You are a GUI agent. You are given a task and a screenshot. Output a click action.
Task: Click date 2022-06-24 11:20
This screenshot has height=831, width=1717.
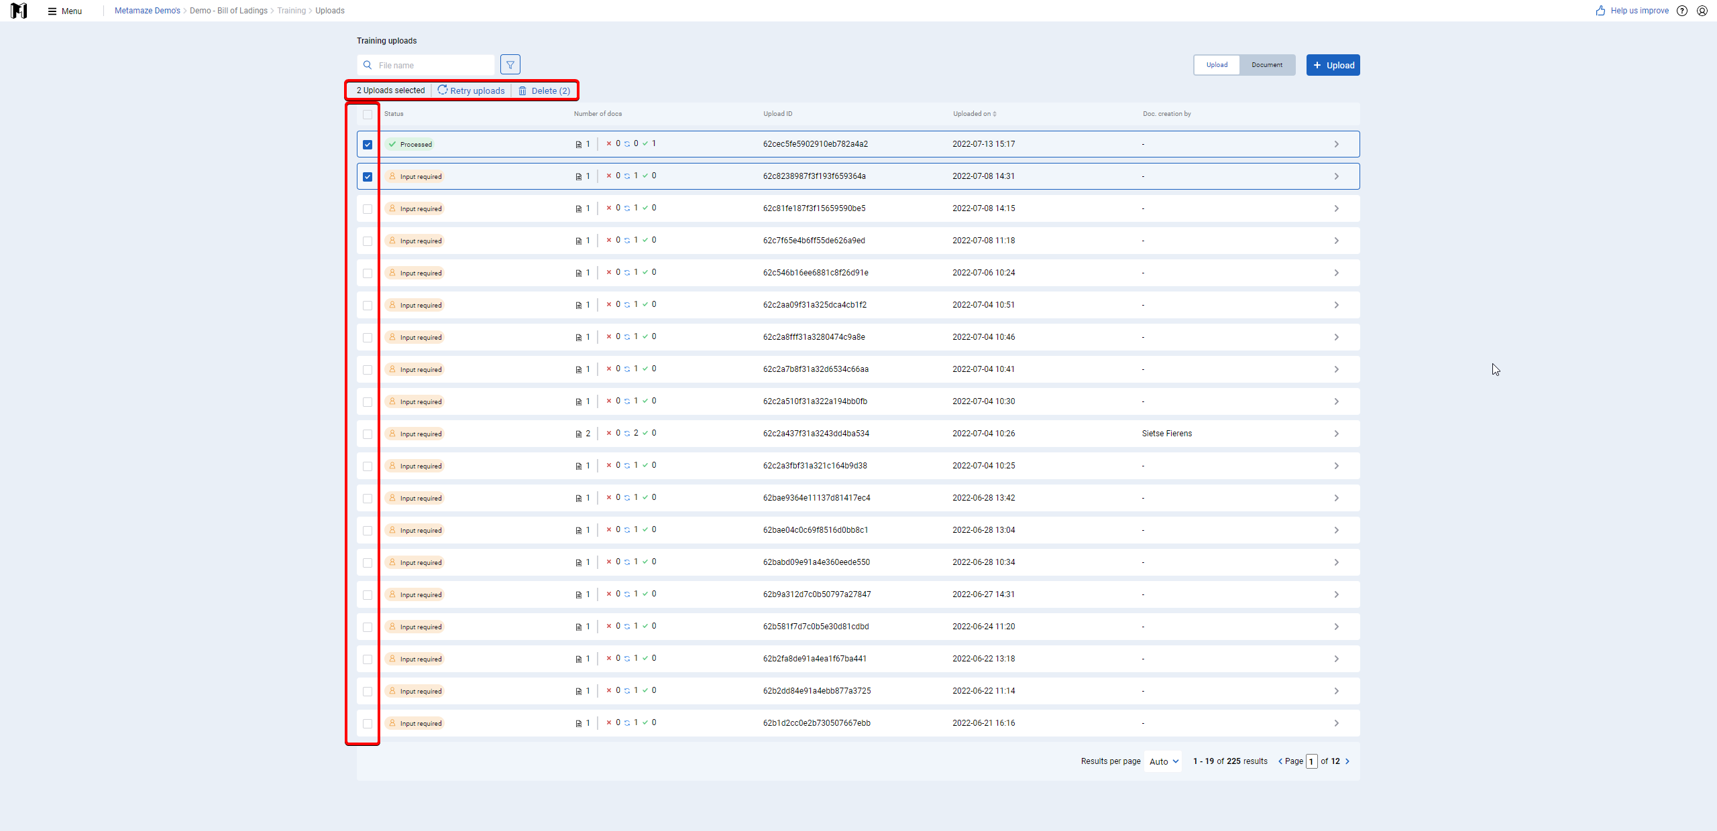984,627
